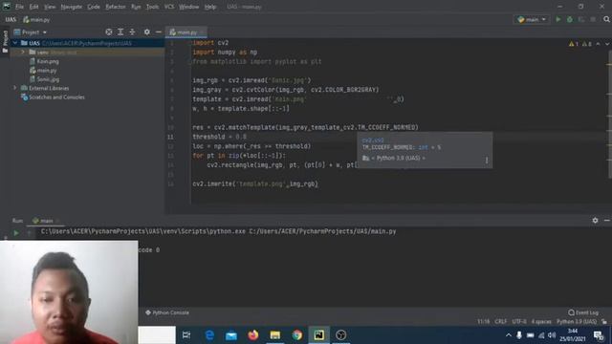Click the grey Stop button in toolbar

coord(593,19)
